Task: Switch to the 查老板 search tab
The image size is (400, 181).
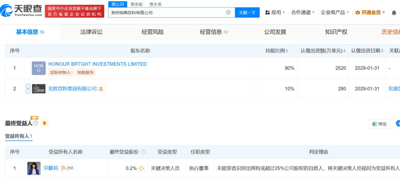Action: (136, 4)
